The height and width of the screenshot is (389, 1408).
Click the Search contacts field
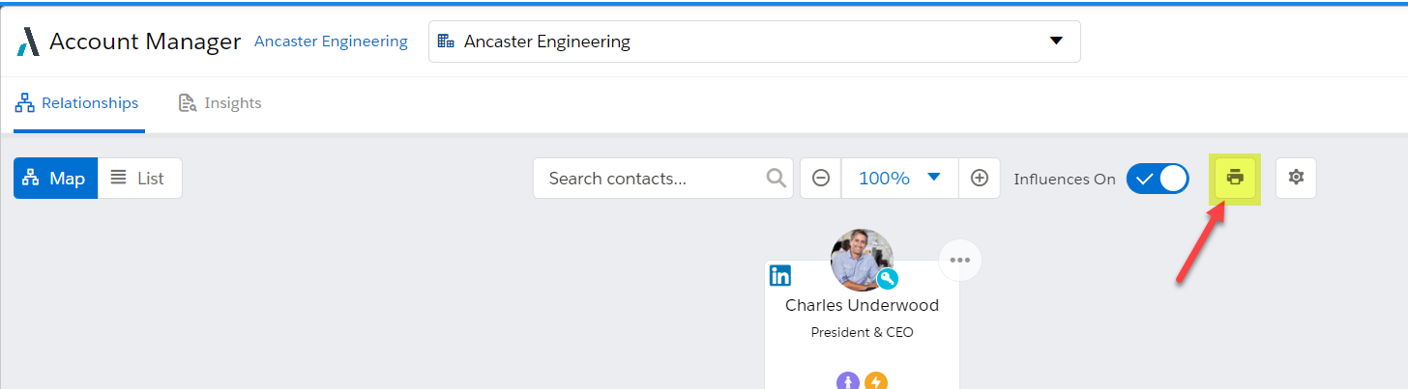[653, 179]
